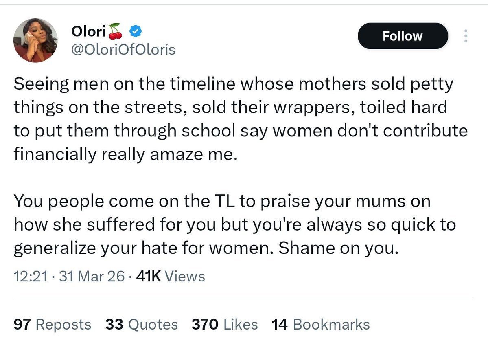Viewport: 488px width, 356px height.
Task: Click the 31 Mar 26 date
Action: click(x=92, y=277)
